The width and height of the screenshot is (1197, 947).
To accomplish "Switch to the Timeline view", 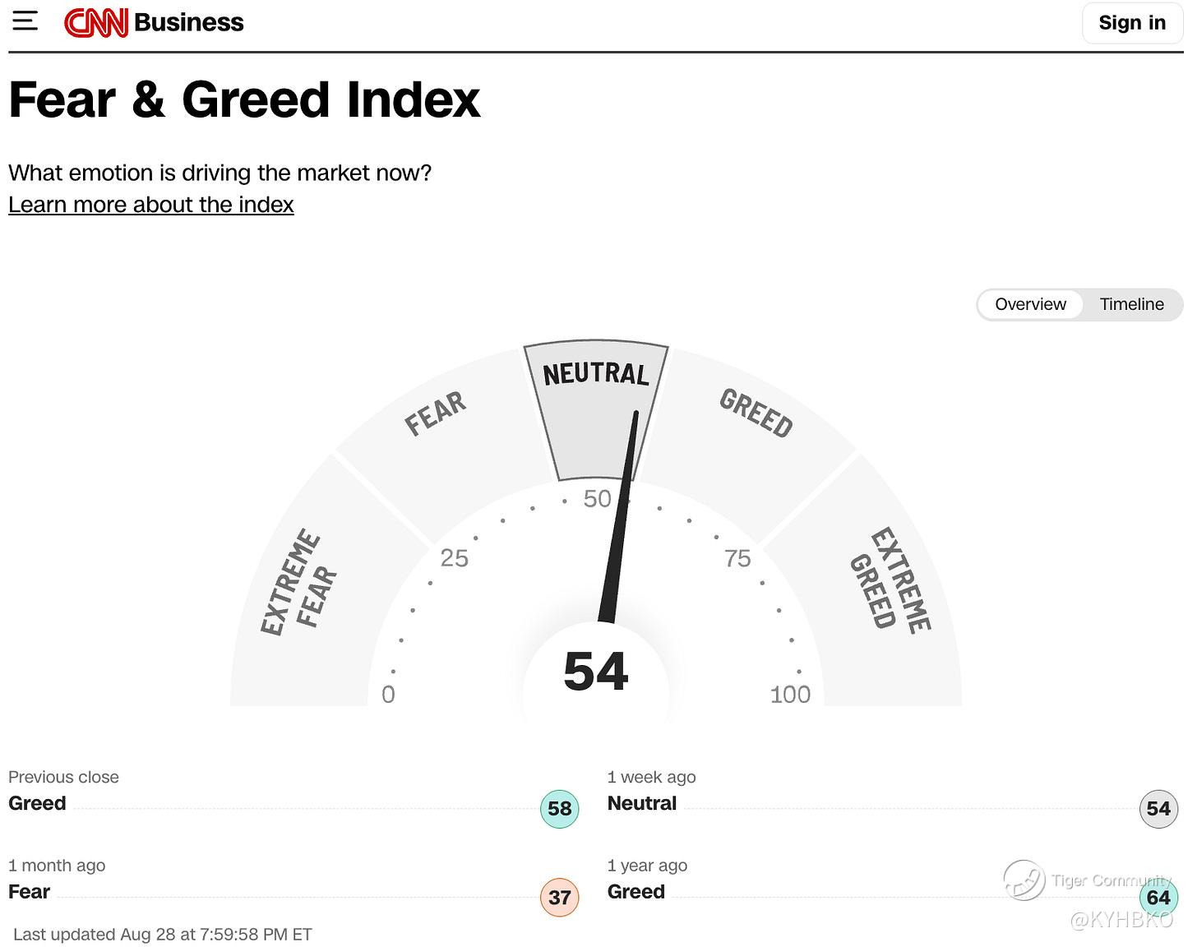I will [1132, 304].
